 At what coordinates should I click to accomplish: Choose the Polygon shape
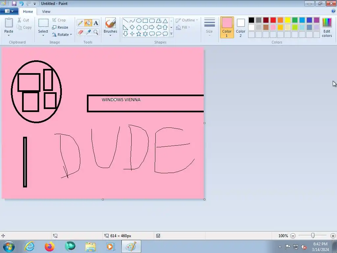(159, 21)
